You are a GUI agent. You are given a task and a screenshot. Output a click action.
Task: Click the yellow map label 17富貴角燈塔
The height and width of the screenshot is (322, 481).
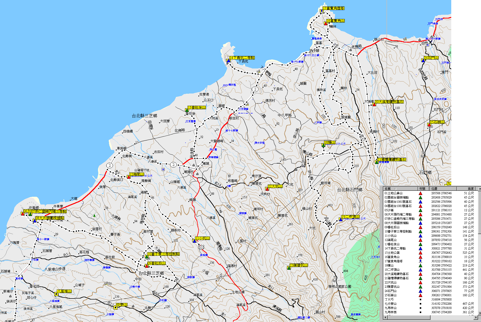tap(333, 8)
